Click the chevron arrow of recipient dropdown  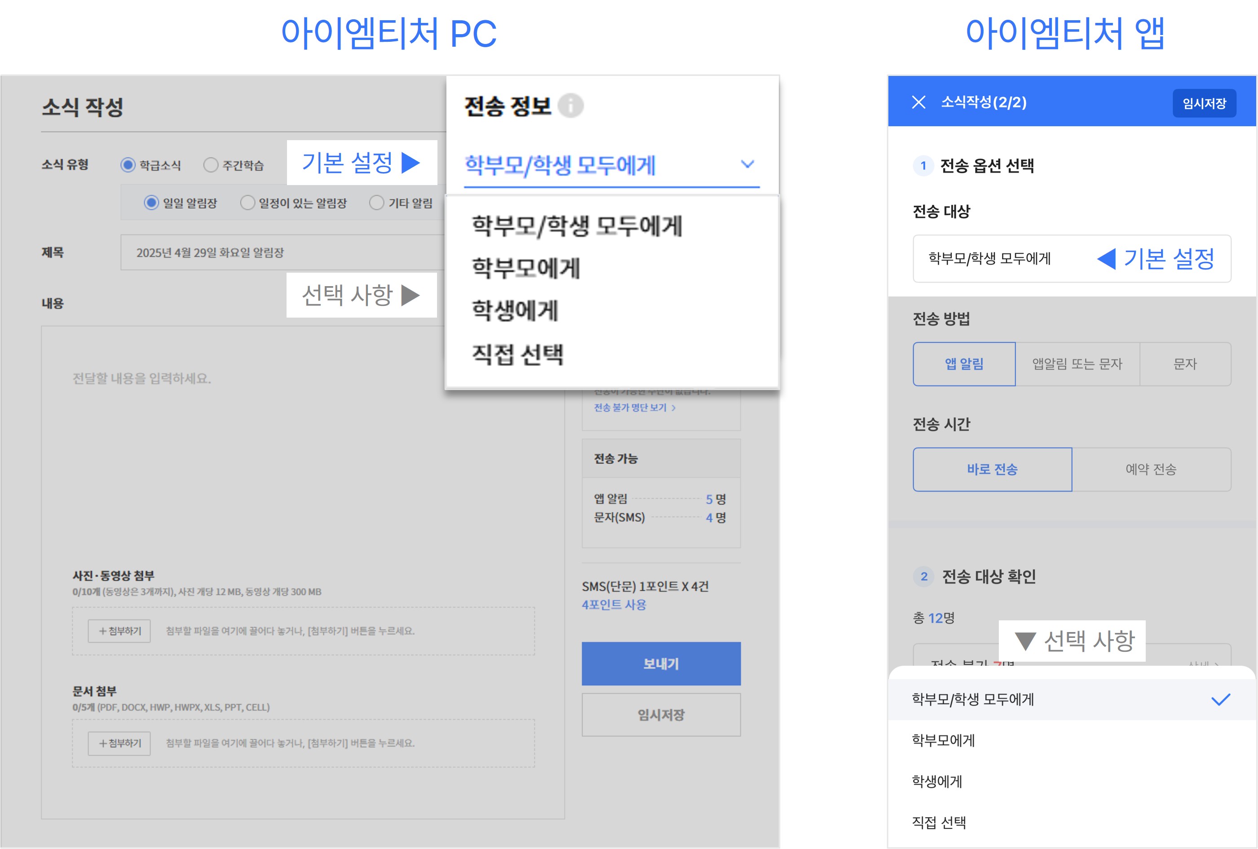[747, 164]
